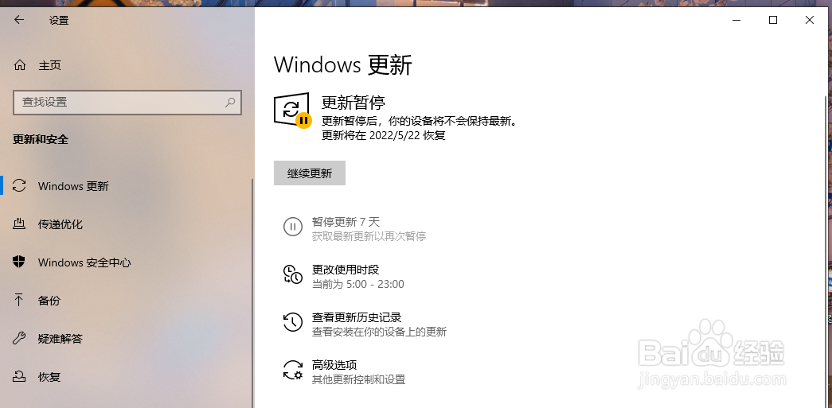Click the Windows 更新 page title
This screenshot has width=832, height=408.
[343, 64]
